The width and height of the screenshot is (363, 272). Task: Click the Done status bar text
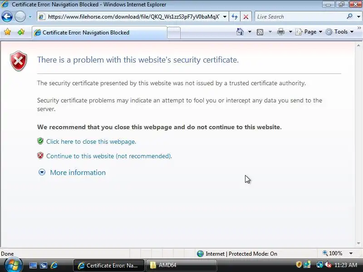tap(7, 254)
